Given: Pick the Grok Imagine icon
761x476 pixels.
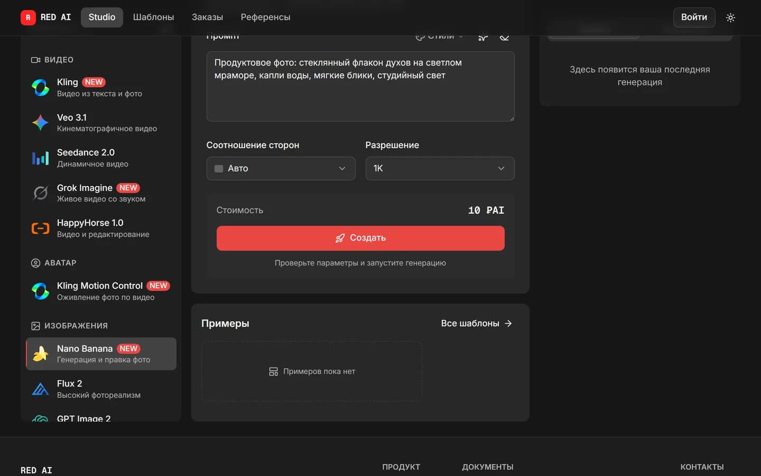Looking at the screenshot, I should 40,193.
